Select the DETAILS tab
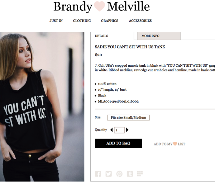215x184 pixels. 112,36
